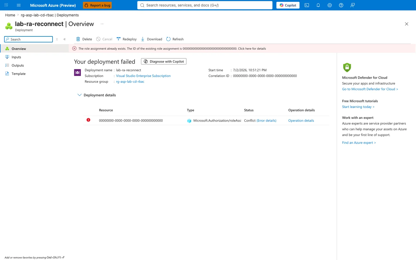Close the deployment overview blade
416x260 pixels.
click(x=406, y=24)
